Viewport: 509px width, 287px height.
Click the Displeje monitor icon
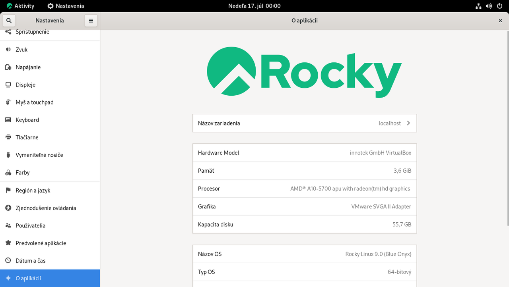8,85
